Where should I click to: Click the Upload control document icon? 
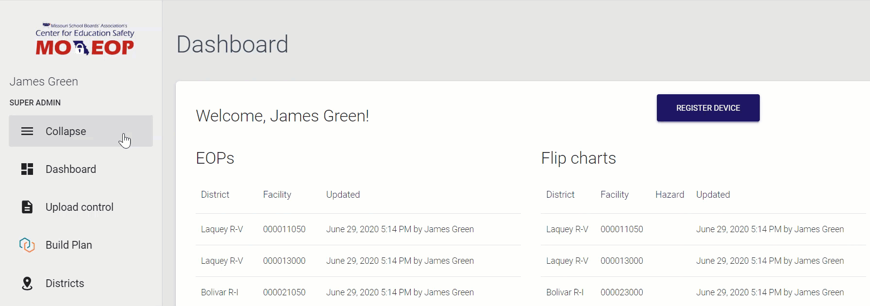click(x=27, y=207)
